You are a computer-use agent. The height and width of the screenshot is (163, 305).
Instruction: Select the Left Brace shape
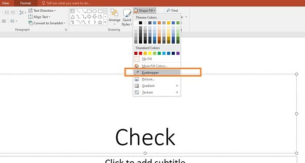(89, 22)
